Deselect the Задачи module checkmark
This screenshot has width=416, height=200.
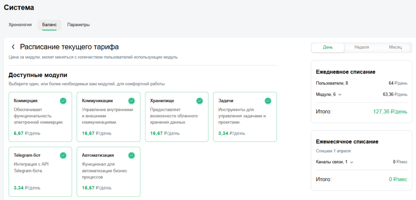268,101
